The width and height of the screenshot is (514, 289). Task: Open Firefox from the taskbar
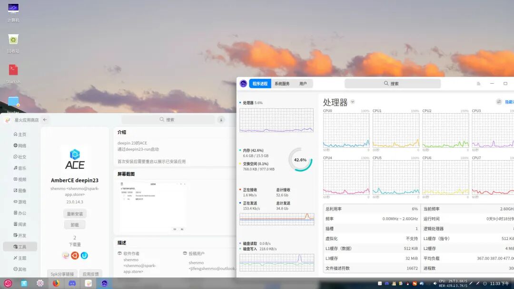click(56, 283)
